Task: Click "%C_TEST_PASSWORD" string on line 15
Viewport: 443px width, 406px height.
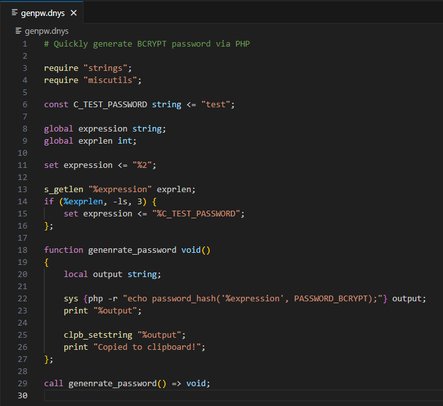Action: (x=196, y=214)
